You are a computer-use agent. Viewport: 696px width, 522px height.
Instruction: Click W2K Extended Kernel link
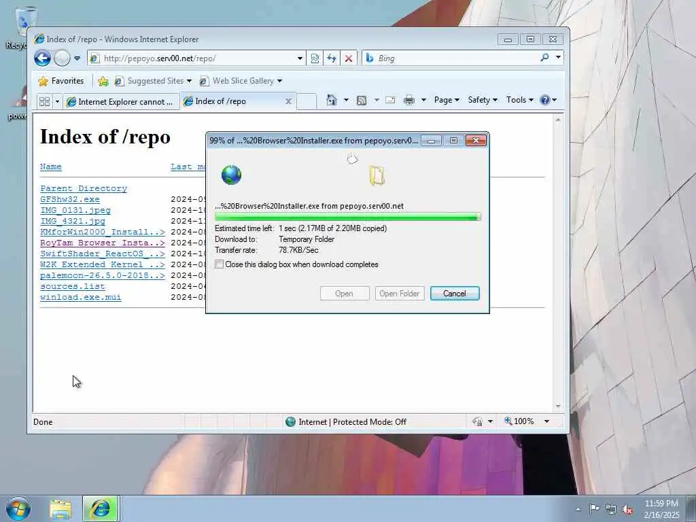click(103, 264)
